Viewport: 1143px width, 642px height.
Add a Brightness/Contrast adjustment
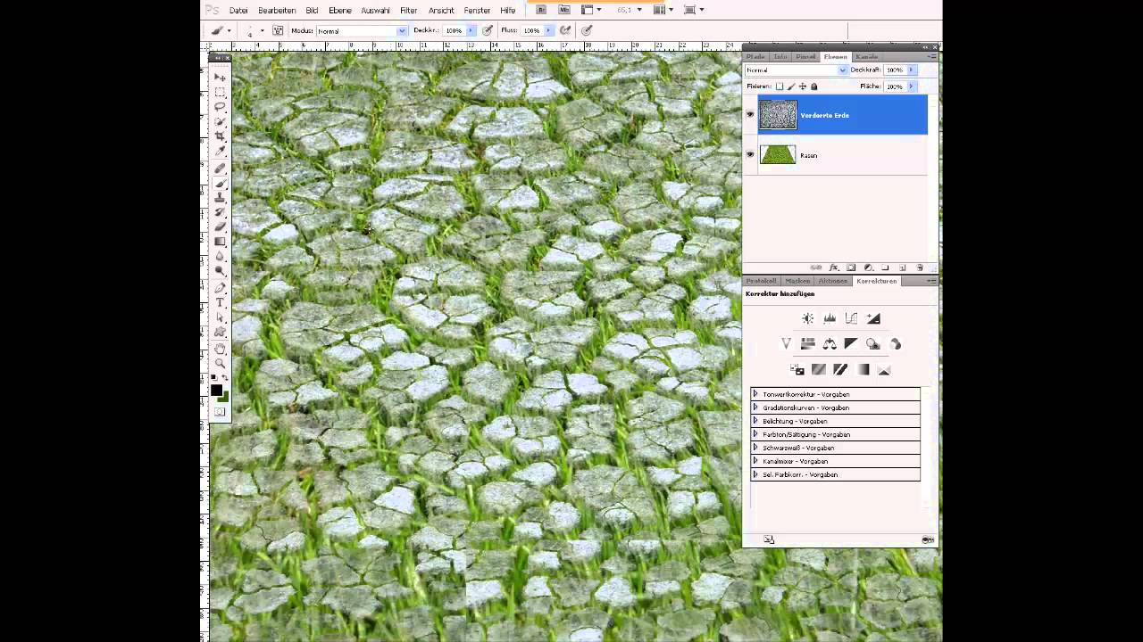pos(808,318)
